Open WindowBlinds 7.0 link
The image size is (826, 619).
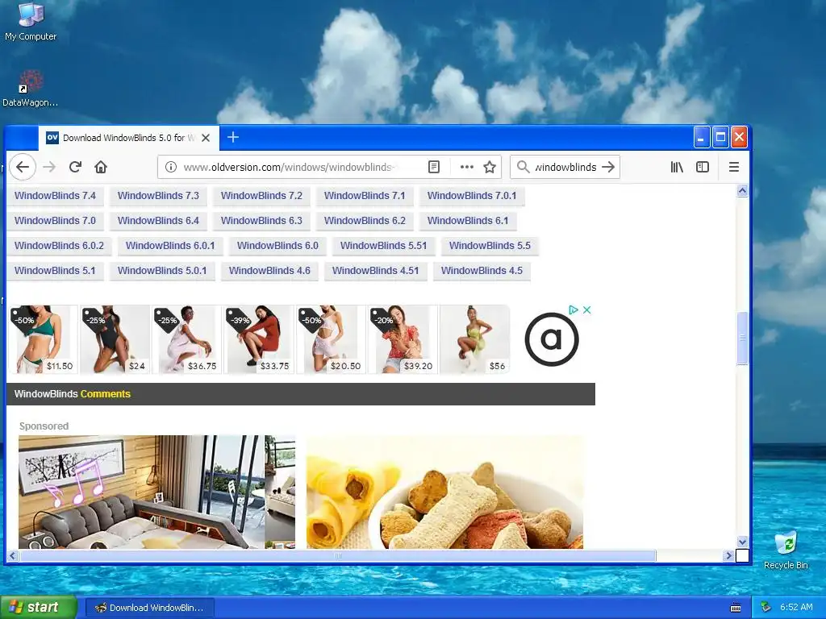(x=56, y=221)
